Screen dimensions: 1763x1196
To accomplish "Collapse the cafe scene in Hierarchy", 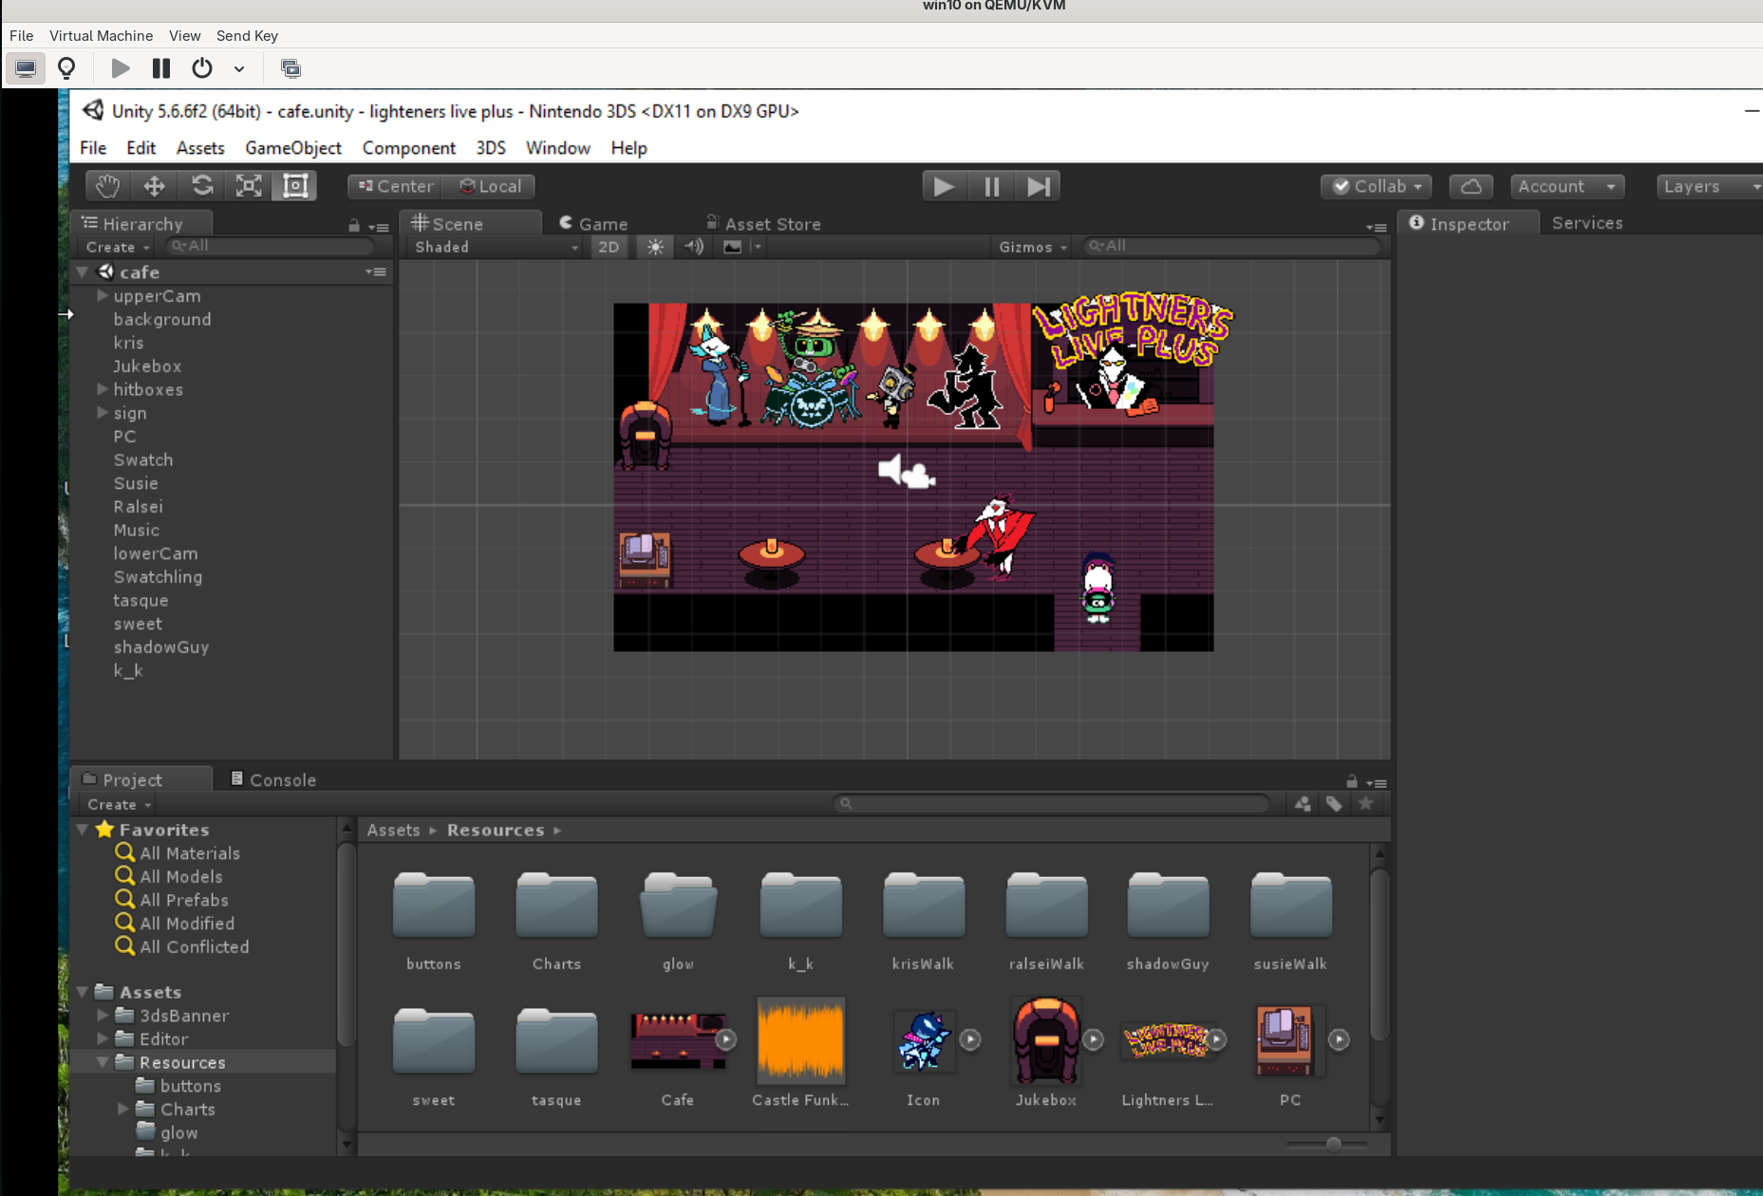I will [x=83, y=272].
